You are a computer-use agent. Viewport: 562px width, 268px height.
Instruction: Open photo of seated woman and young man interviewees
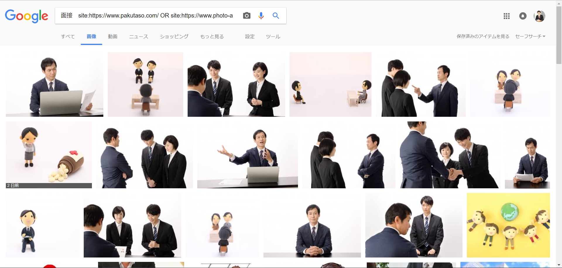click(132, 225)
